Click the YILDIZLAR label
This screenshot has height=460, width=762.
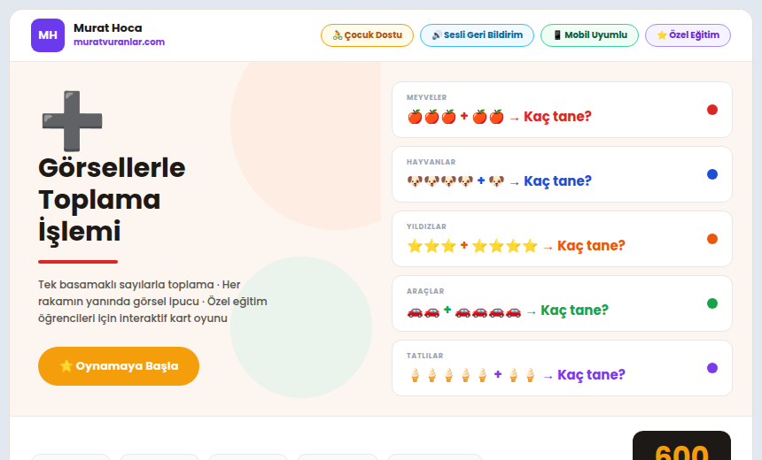pyautogui.click(x=426, y=226)
